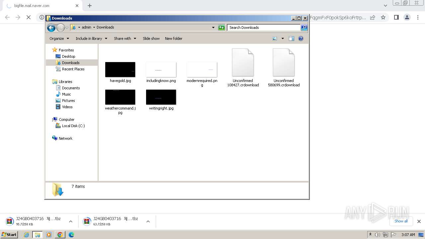Image resolution: width=425 pixels, height=239 pixels.
Task: Click the Explorer Back arrow button
Action: tap(51, 28)
